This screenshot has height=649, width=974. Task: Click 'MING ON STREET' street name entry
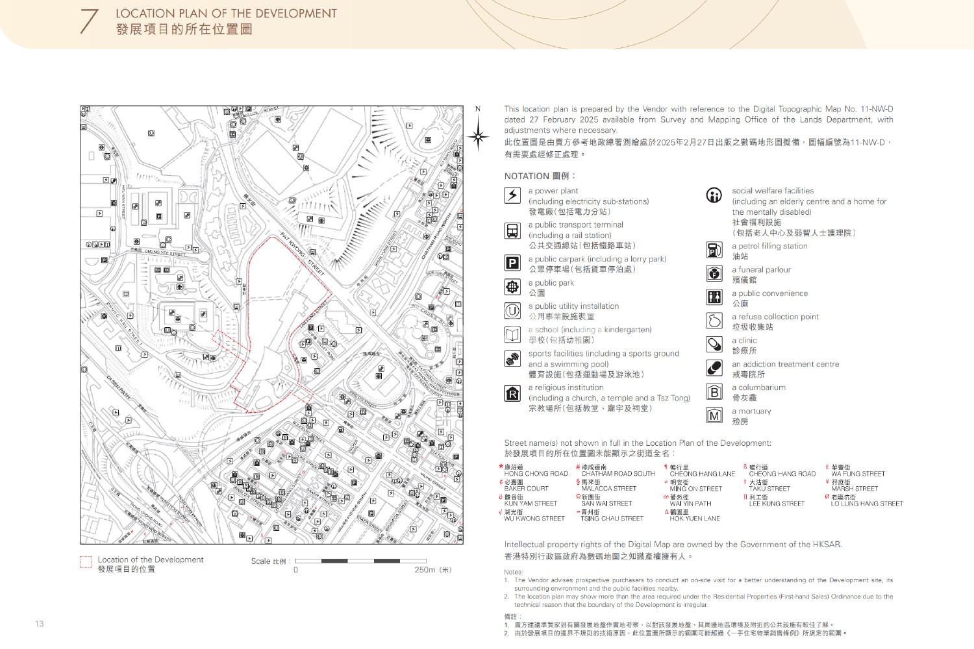coord(696,489)
